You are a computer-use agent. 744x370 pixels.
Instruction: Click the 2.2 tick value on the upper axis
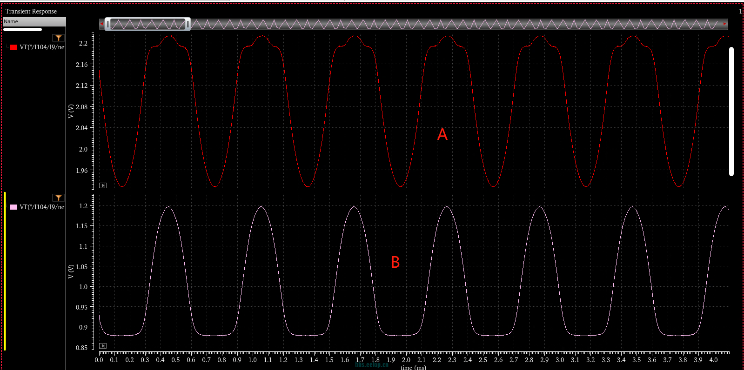83,43
